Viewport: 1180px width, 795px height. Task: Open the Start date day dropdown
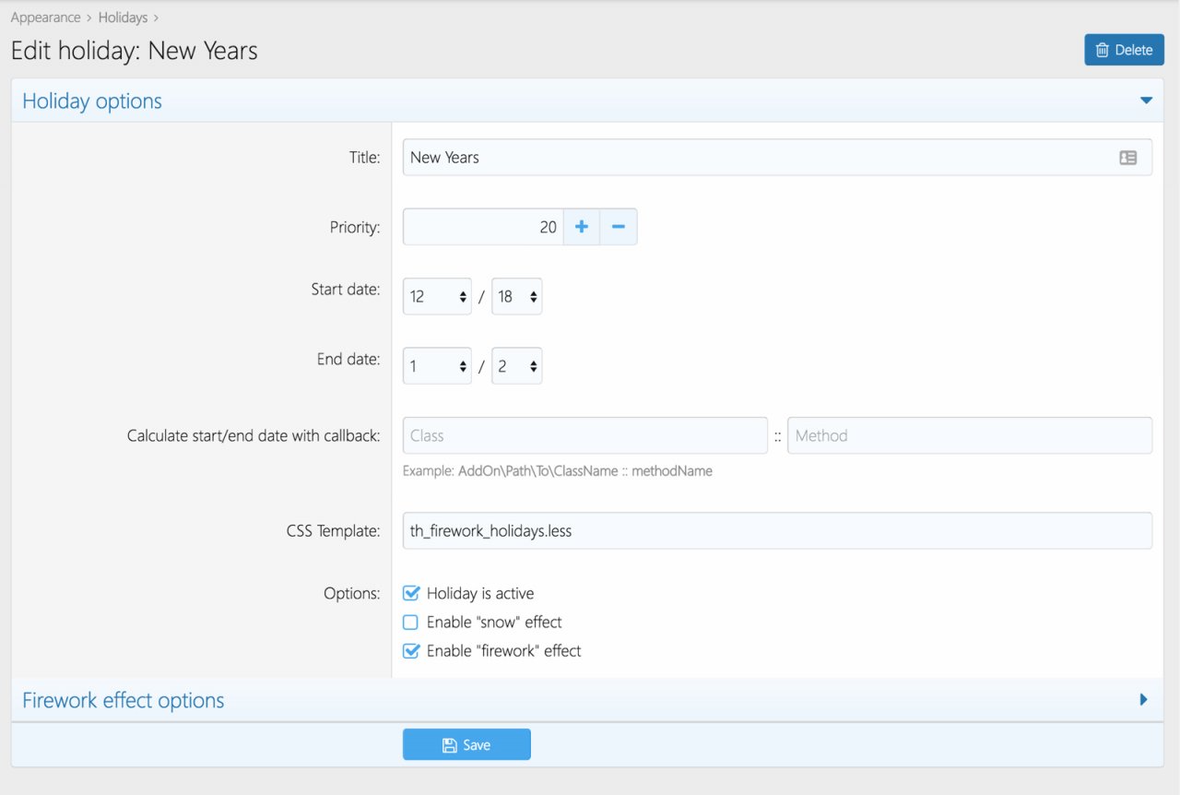tap(516, 297)
